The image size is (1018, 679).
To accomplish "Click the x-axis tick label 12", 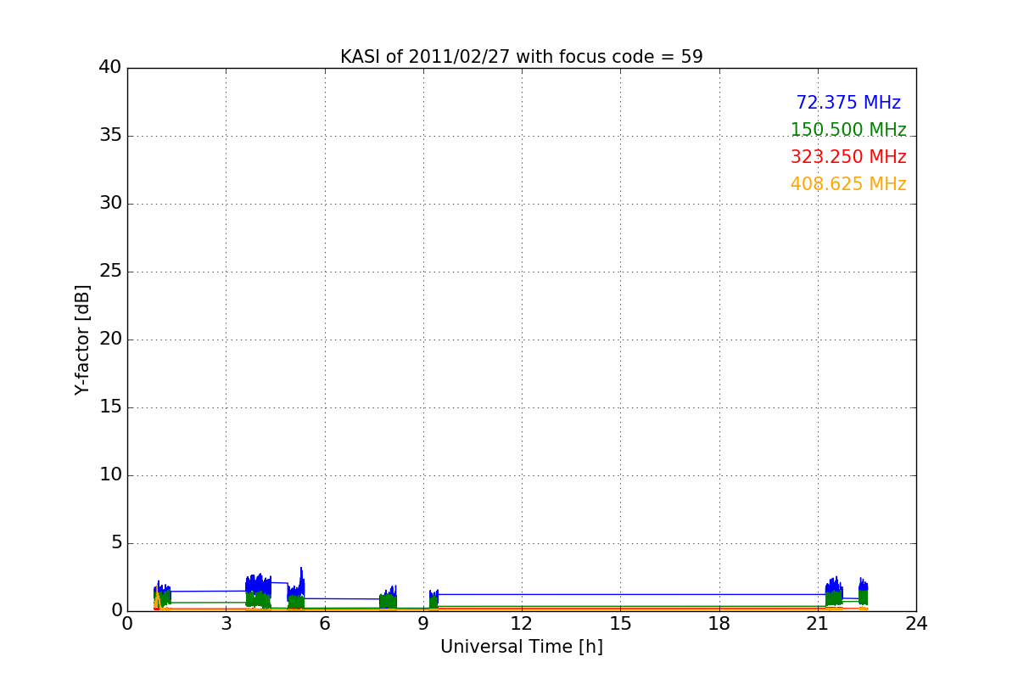I will 521,624.
